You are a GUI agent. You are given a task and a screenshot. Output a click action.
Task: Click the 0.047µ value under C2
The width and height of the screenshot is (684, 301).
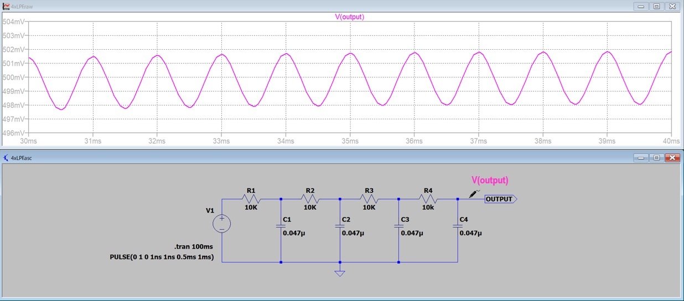[353, 233]
